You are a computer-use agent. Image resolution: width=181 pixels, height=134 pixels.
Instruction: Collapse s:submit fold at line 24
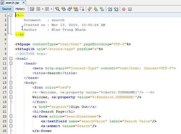point(11,126)
